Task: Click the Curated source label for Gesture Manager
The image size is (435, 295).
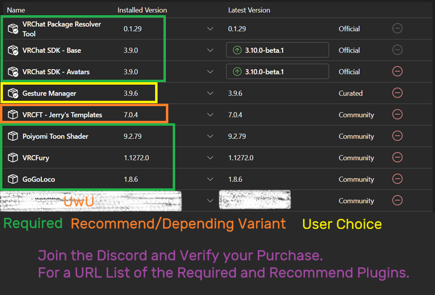Action: point(350,93)
